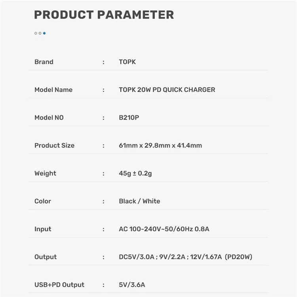The image size is (297, 297).
Task: Click the 5V/3.6A USB+PD output value
Action: point(132,285)
